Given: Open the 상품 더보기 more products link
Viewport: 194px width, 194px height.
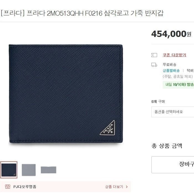Looking at the screenshot, I should coord(114,187).
